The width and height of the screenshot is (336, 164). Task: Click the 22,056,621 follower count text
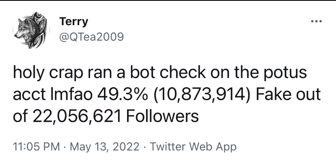[x=77, y=117]
